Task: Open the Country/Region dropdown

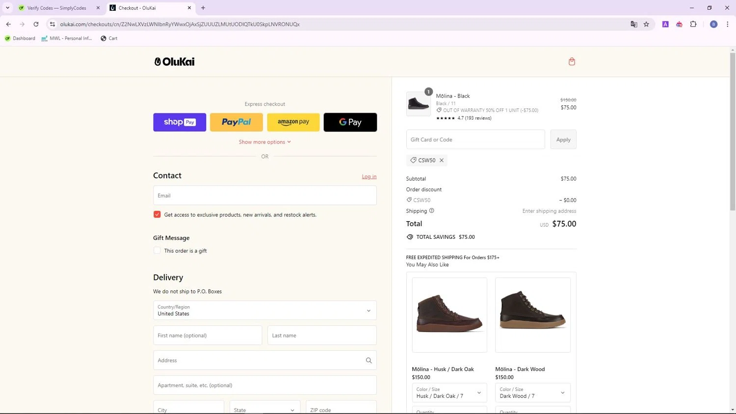Action: 265,310
